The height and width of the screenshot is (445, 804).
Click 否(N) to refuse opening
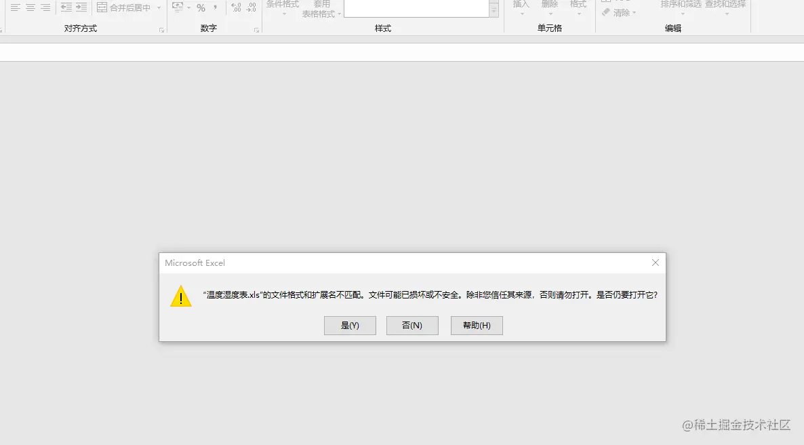(412, 325)
